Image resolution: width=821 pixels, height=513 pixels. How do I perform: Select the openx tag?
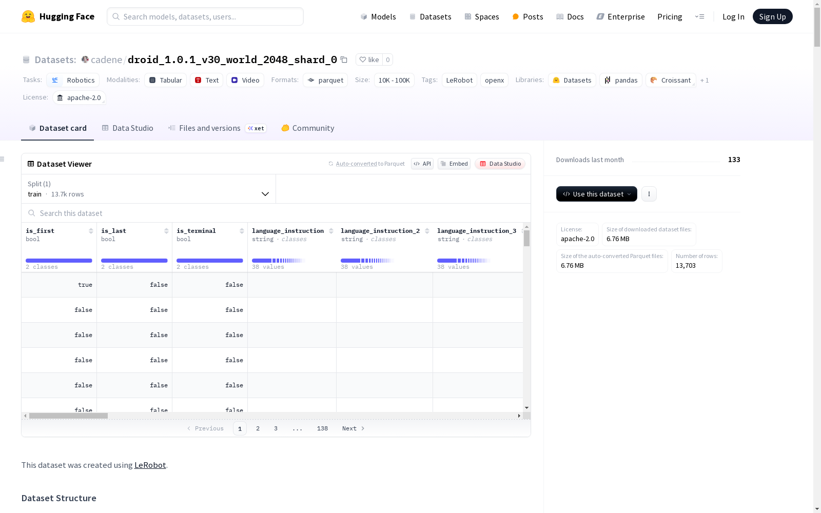[494, 80]
